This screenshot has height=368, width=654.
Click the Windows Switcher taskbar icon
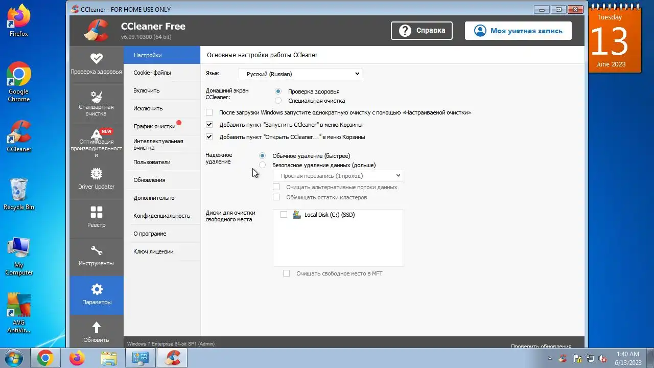(141, 358)
